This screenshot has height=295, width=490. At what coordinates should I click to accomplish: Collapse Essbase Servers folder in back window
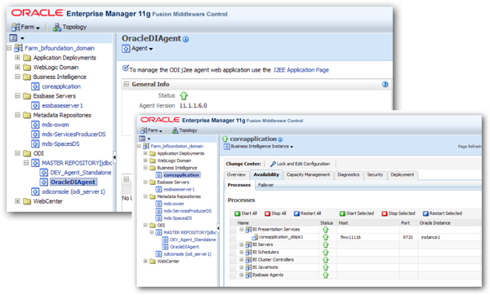pyautogui.click(x=17, y=95)
